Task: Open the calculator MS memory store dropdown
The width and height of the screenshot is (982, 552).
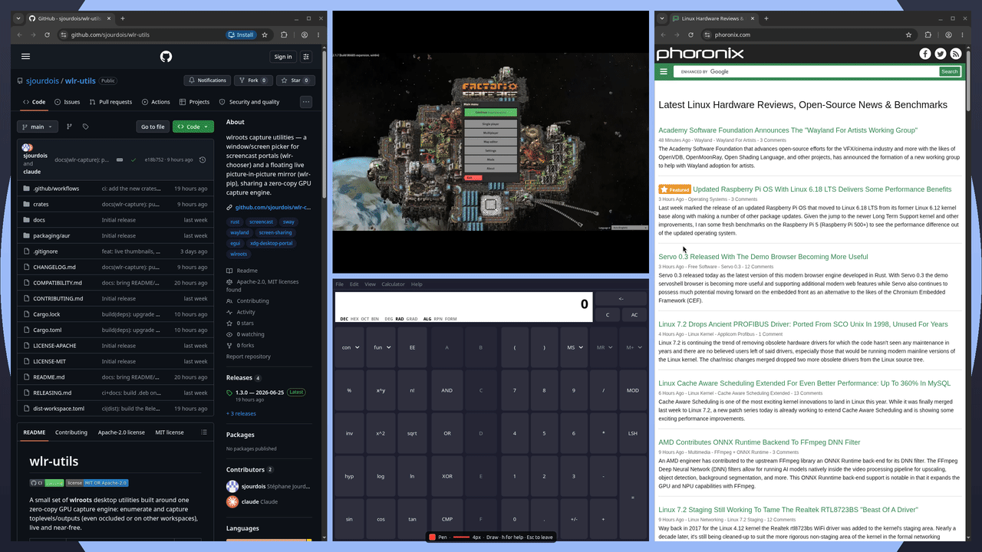Action: click(x=573, y=347)
